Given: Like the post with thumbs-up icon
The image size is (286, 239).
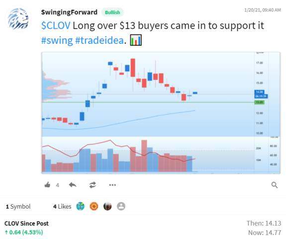Looking at the screenshot, I should tap(47, 185).
